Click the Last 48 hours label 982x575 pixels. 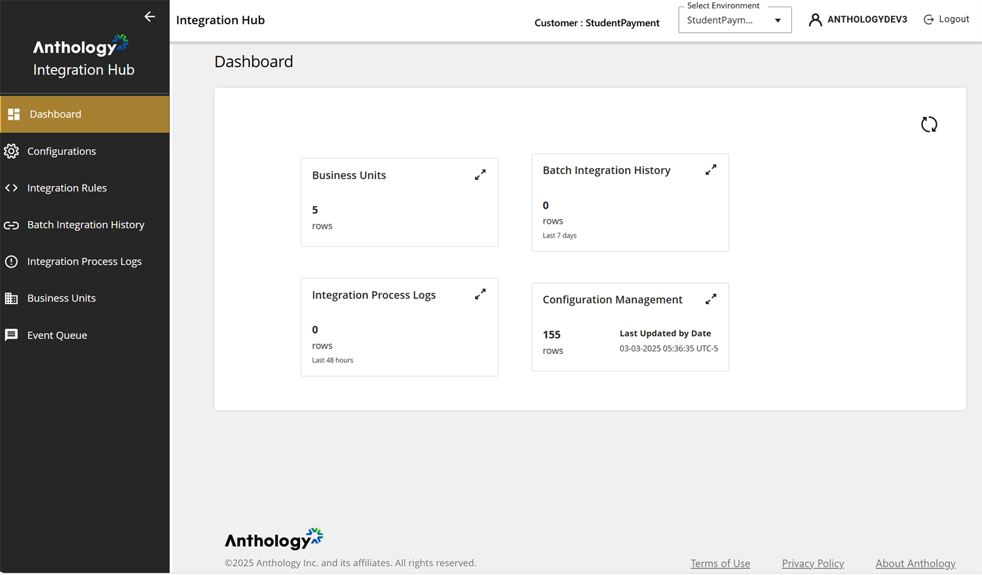(x=332, y=360)
